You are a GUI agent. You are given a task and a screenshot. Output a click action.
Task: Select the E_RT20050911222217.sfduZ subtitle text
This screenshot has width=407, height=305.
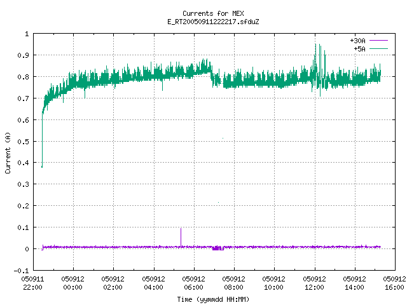pyautogui.click(x=213, y=22)
